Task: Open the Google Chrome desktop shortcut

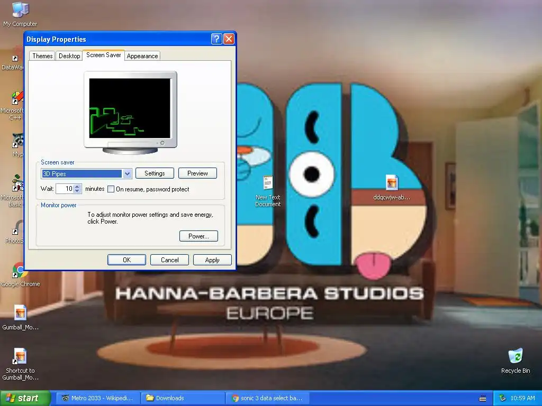Action: point(20,275)
